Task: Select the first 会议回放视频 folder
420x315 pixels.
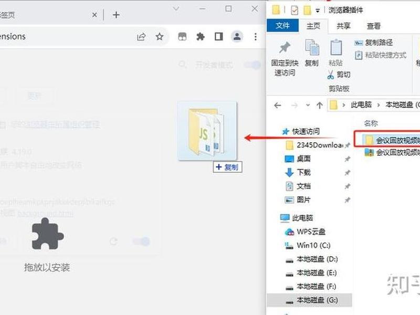Action: click(392, 140)
